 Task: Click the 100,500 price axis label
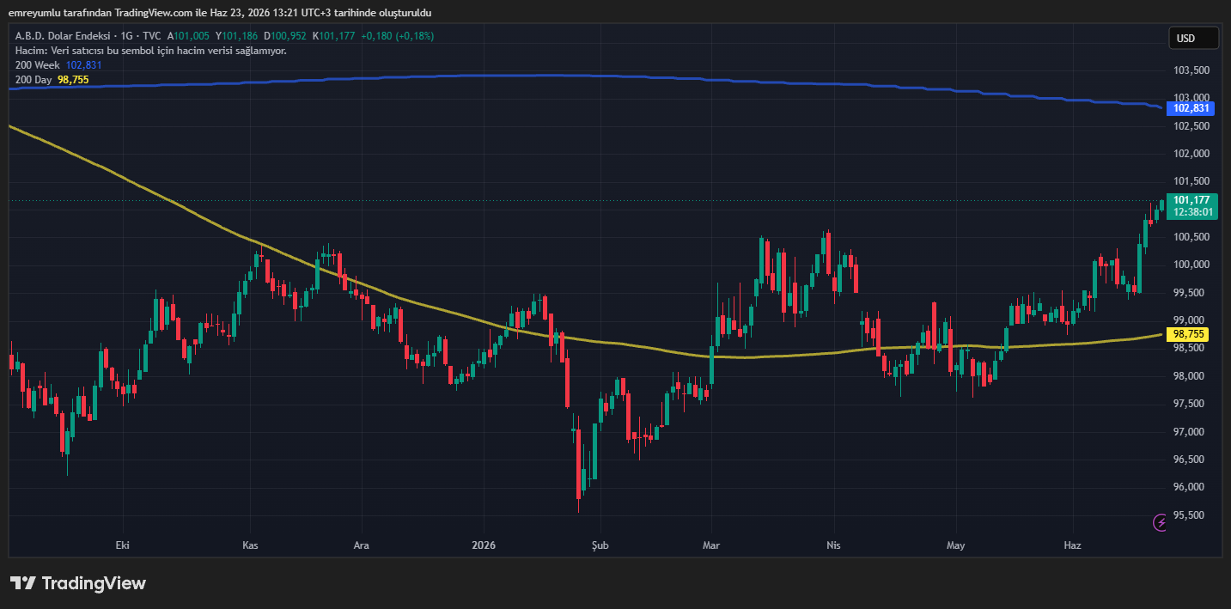click(x=1191, y=237)
